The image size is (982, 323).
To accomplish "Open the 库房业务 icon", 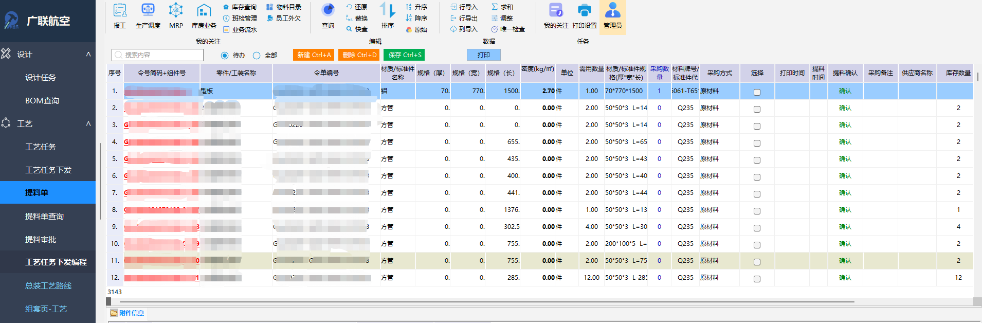I will [x=204, y=16].
